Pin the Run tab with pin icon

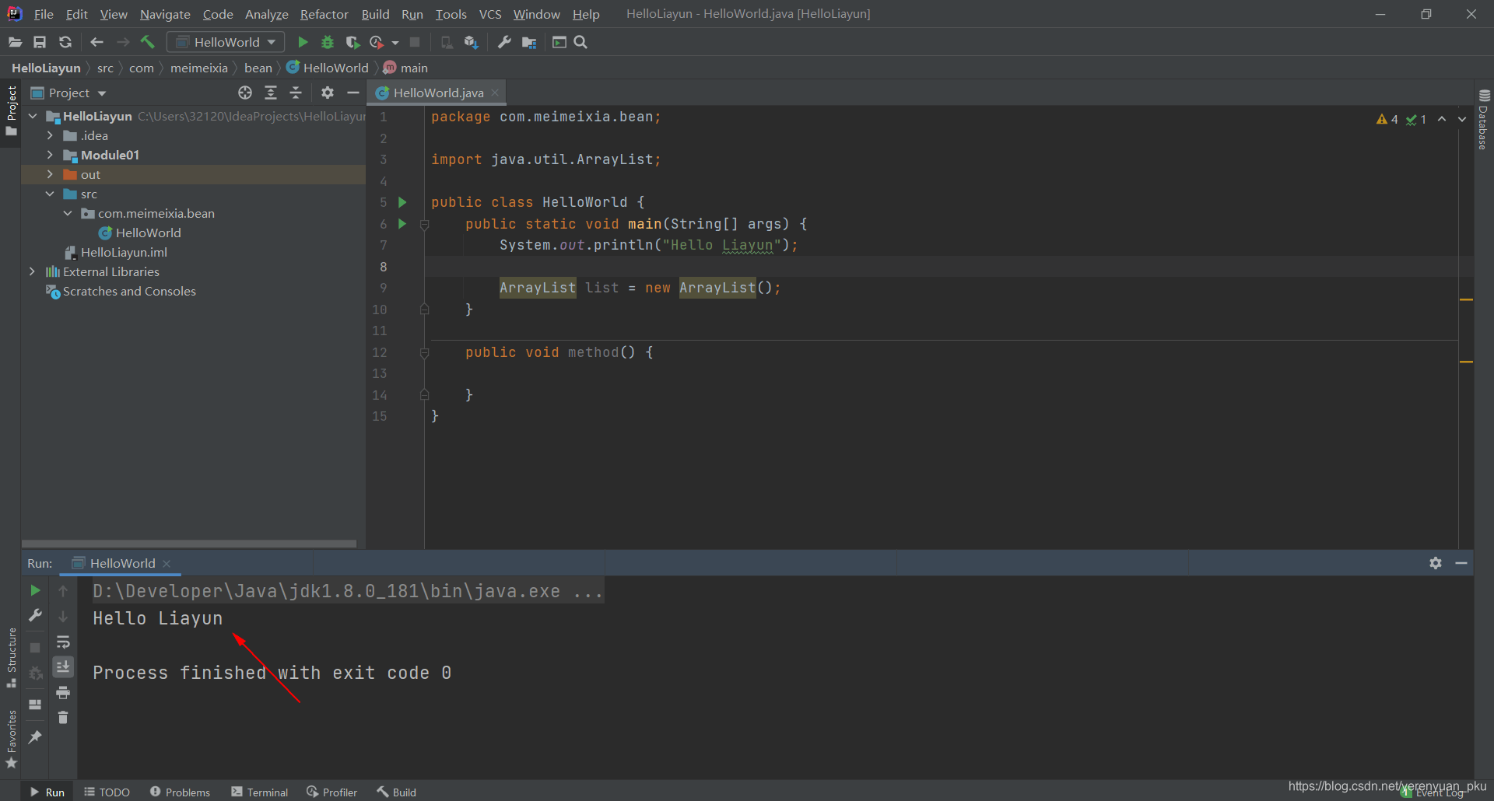click(35, 736)
